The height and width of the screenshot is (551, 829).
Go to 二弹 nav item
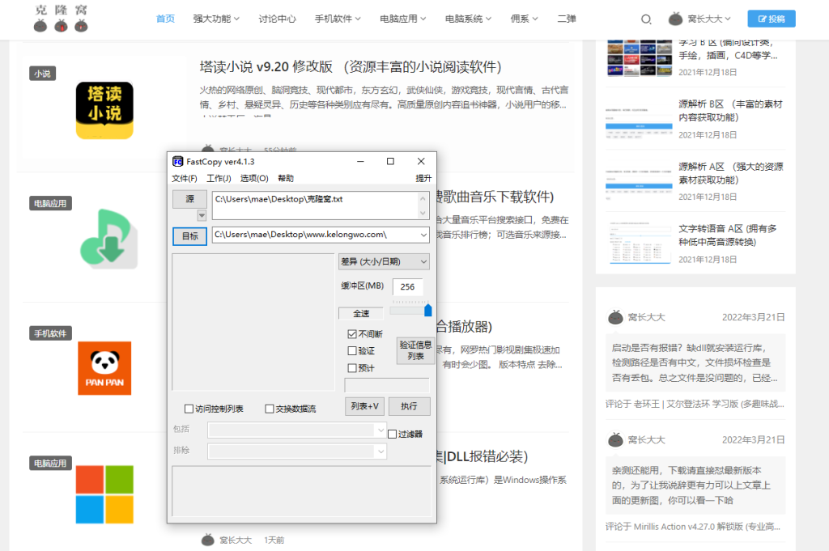(x=567, y=19)
